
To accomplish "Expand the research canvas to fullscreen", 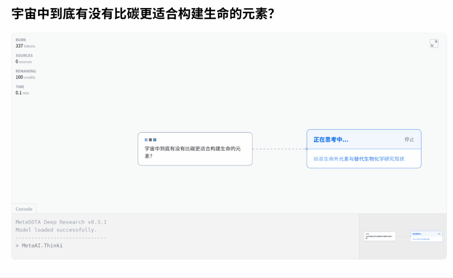I will coord(434,43).
